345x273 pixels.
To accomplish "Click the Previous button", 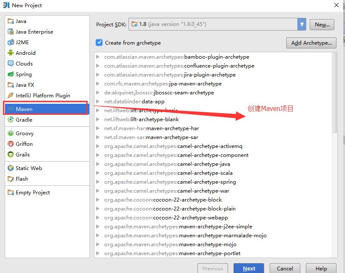I will [213, 268].
